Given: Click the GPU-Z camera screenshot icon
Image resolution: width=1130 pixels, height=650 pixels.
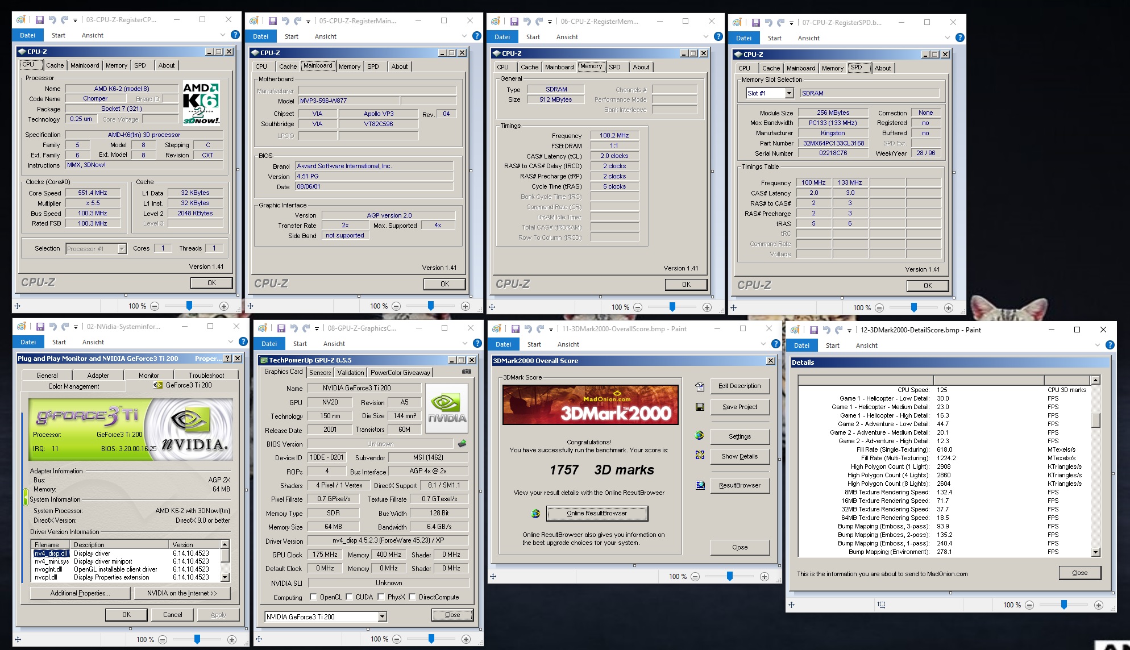Looking at the screenshot, I should pos(466,372).
